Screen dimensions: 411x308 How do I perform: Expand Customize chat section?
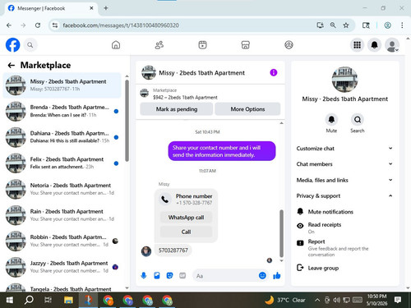point(344,149)
